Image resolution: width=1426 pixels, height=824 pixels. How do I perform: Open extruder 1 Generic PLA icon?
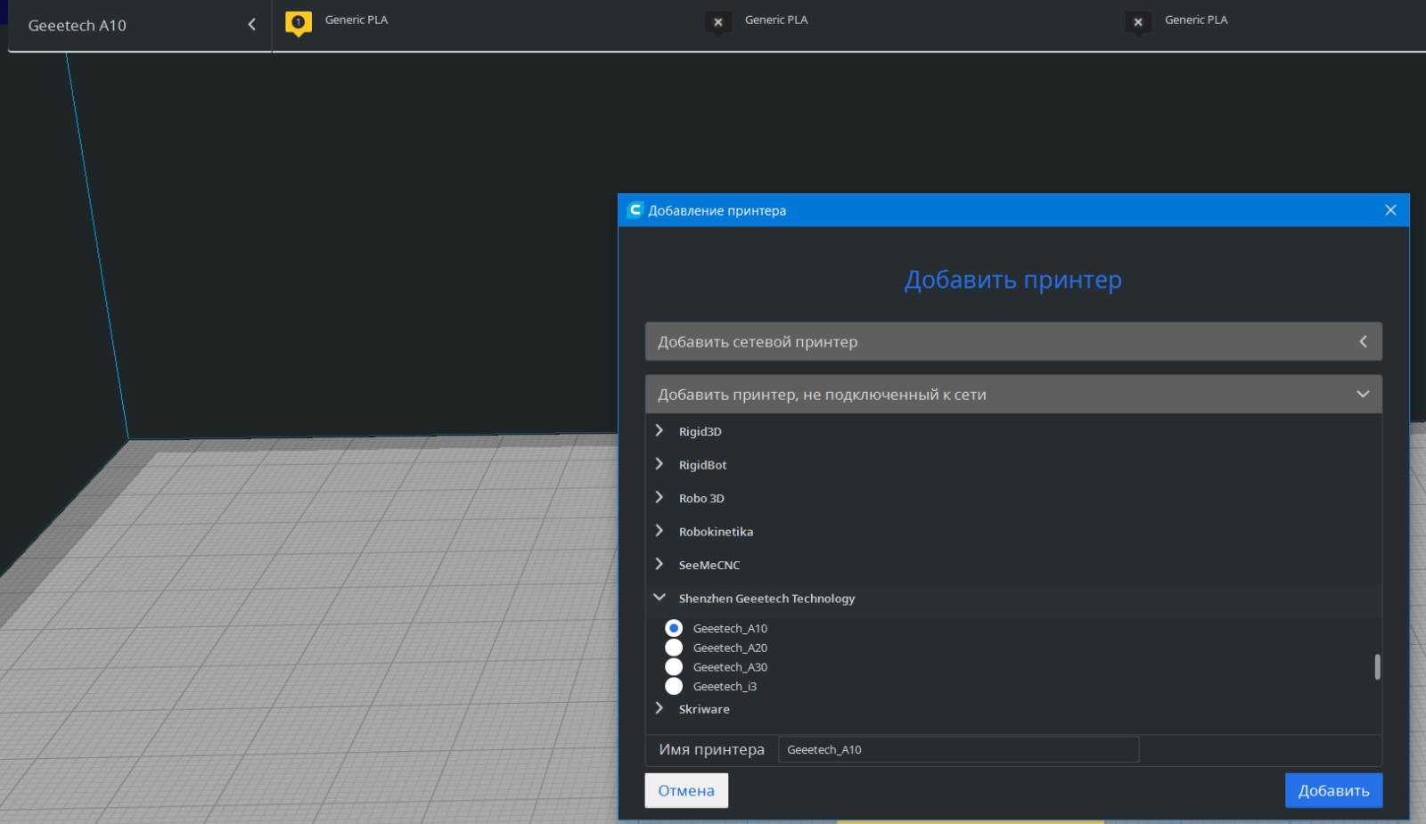tap(299, 23)
